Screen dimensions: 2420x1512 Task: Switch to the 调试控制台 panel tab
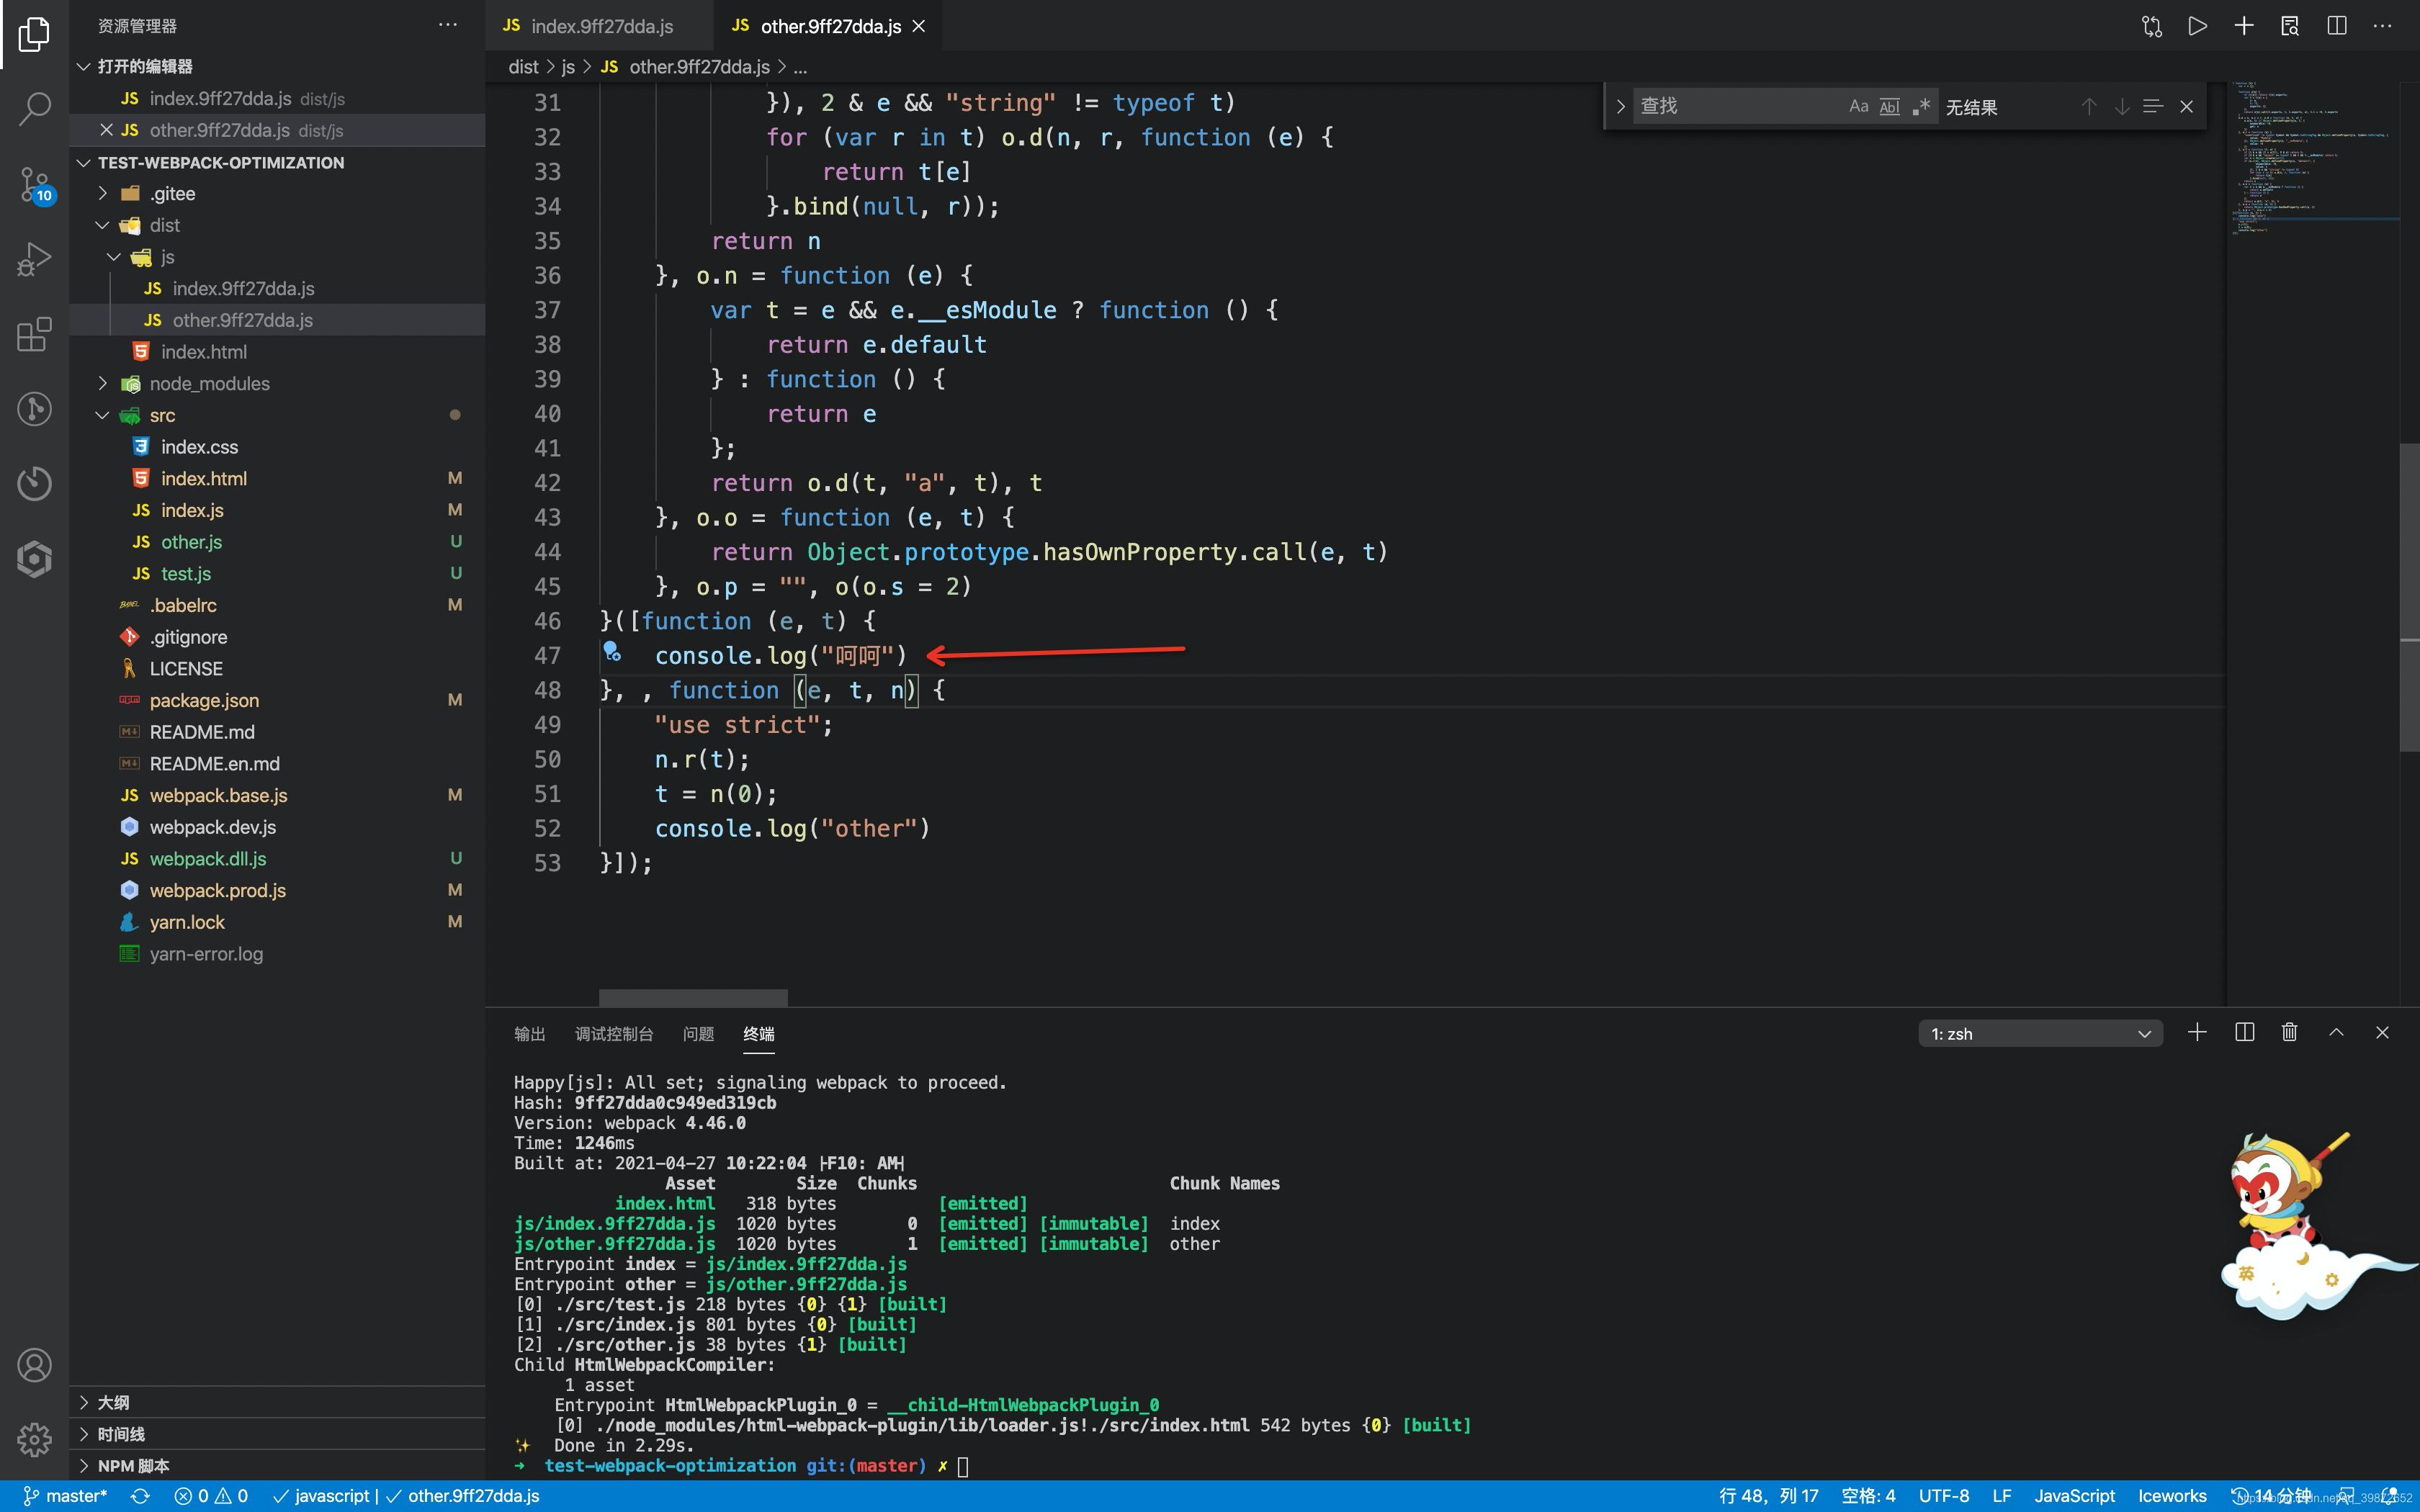pyautogui.click(x=614, y=1033)
